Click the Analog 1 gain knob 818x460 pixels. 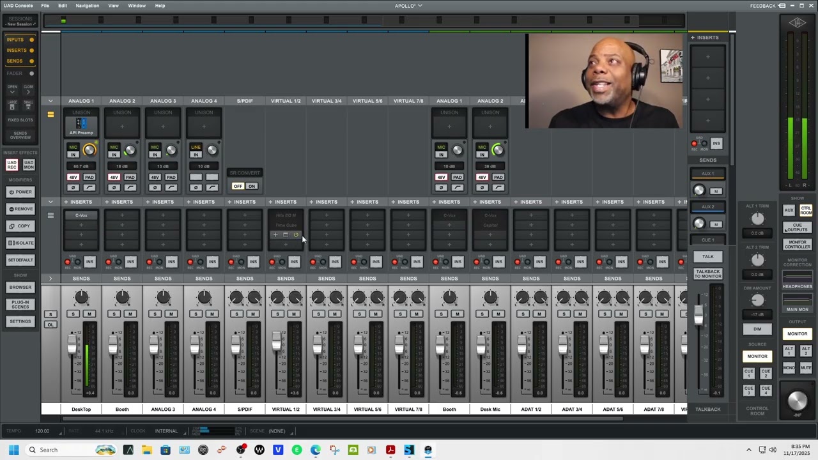(89, 150)
